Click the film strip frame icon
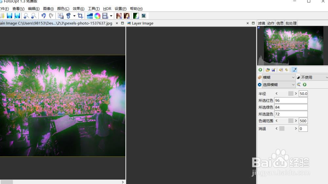 (105, 16)
